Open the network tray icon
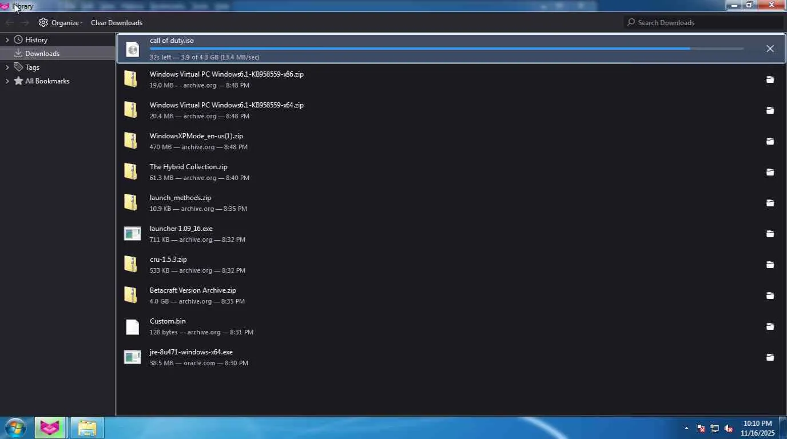This screenshot has width=787, height=439. pyautogui.click(x=714, y=428)
